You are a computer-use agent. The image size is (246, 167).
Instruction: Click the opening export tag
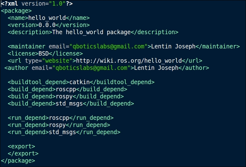pos(21,147)
